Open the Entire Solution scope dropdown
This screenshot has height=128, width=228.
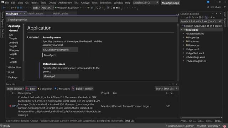pos(15,89)
